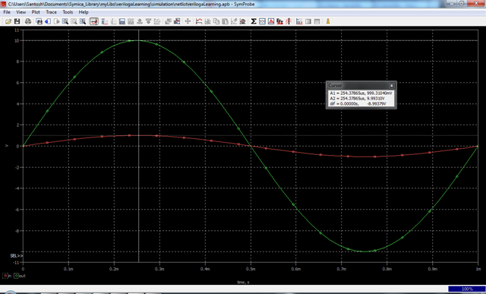This screenshot has width=486, height=294.
Task: Click the Sigma sum toolbar icon
Action: pyautogui.click(x=253, y=21)
